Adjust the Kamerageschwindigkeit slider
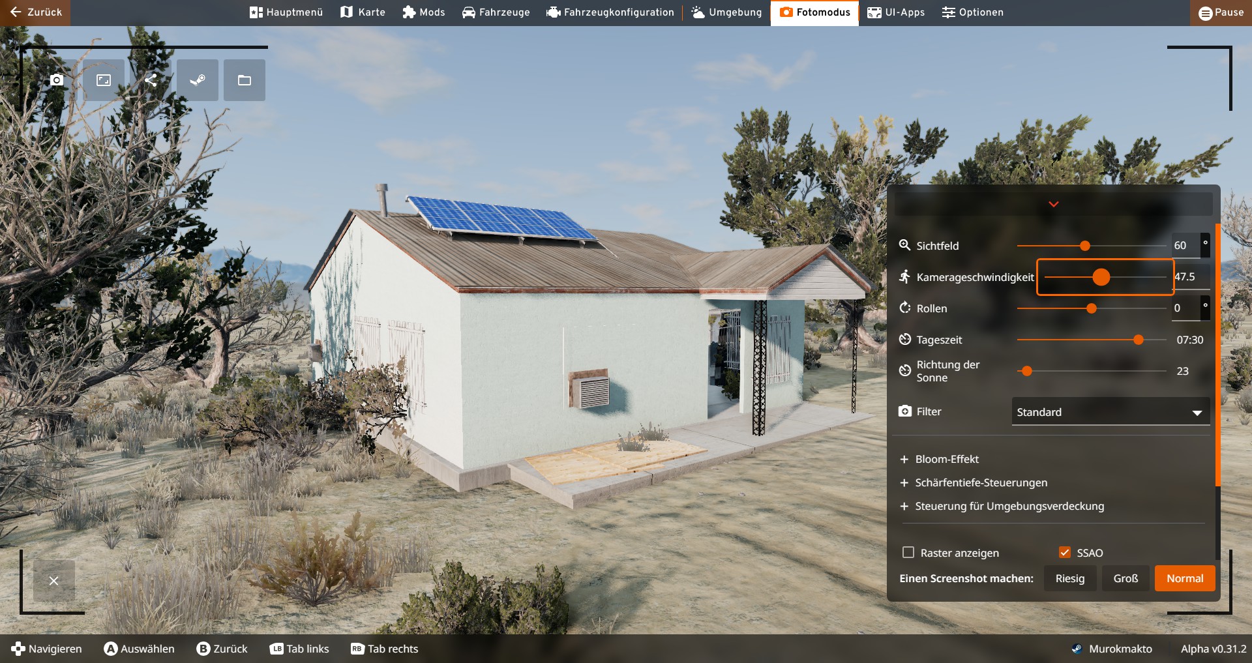Image resolution: width=1252 pixels, height=663 pixels. pyautogui.click(x=1105, y=277)
